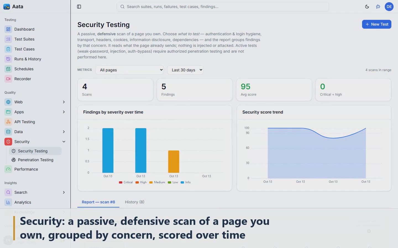Open the Last 30 days dropdown
The image size is (398, 248).
[x=185, y=70]
